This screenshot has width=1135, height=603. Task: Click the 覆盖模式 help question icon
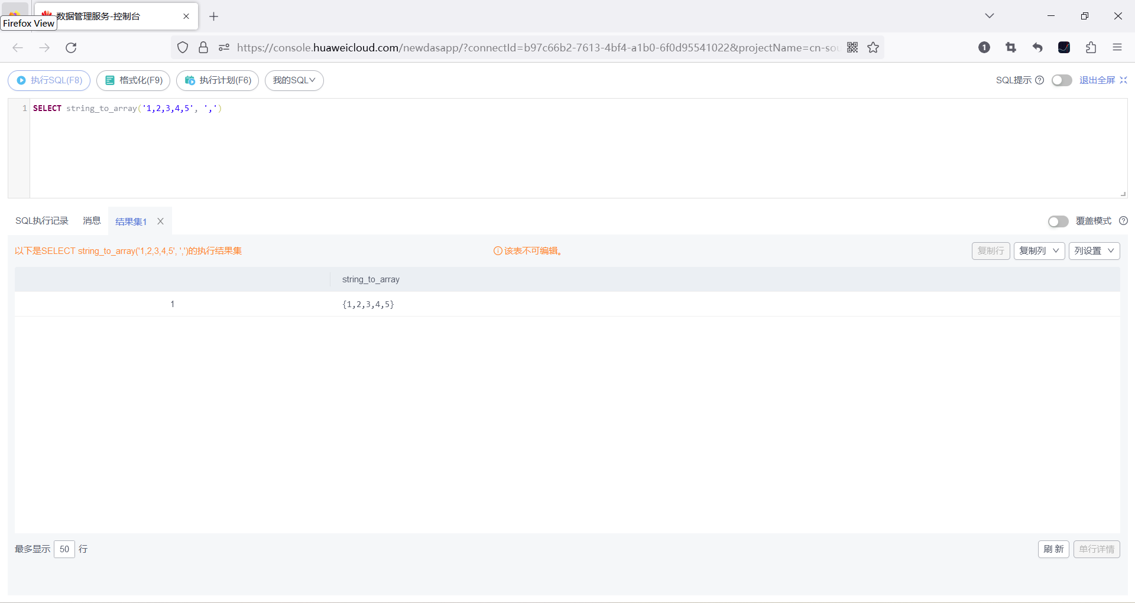pyautogui.click(x=1124, y=221)
